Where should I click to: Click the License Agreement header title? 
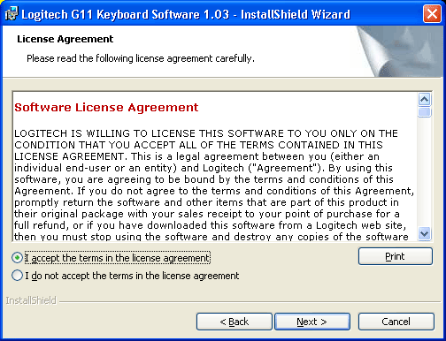[65, 39]
